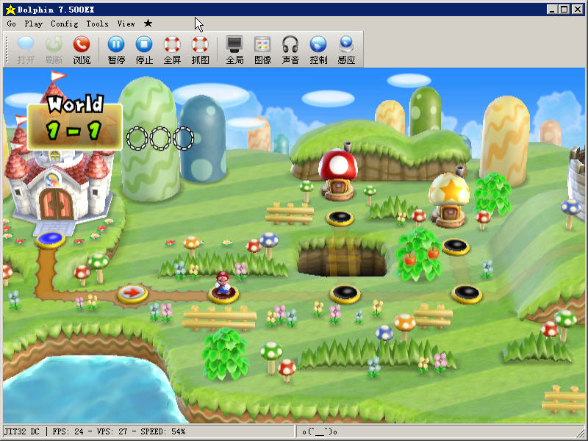Open the Tools menu

97,24
